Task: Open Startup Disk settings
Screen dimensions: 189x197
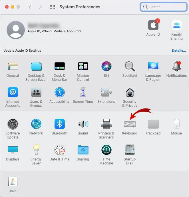Action: (x=130, y=150)
